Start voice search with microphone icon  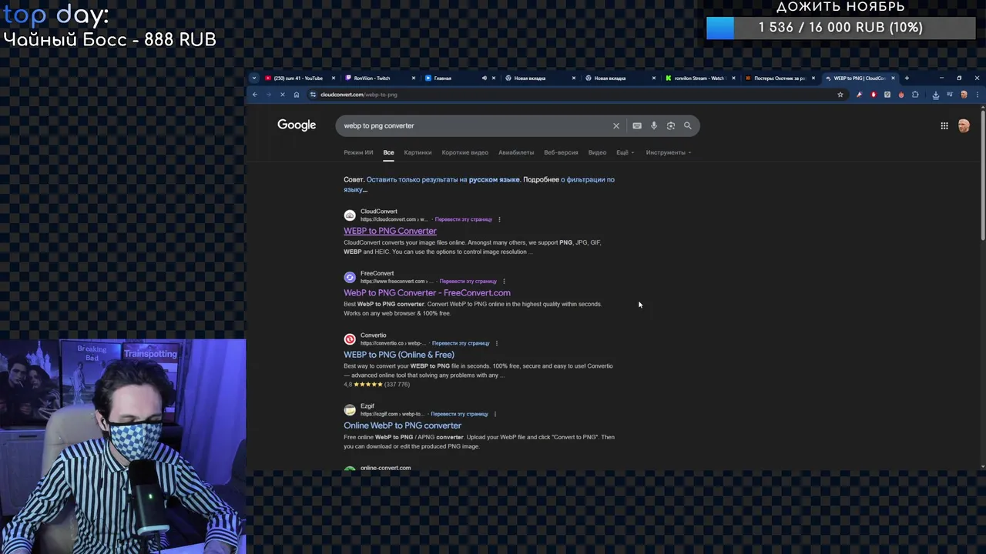(654, 125)
